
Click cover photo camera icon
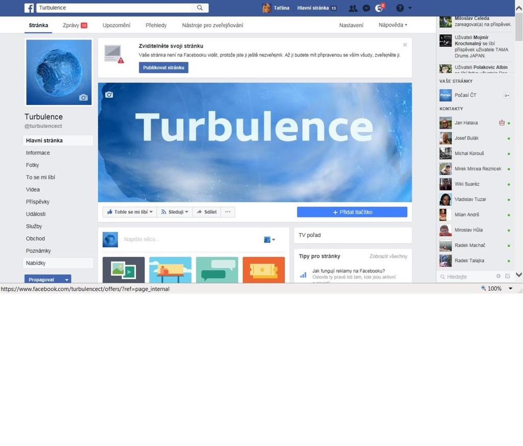[x=109, y=95]
